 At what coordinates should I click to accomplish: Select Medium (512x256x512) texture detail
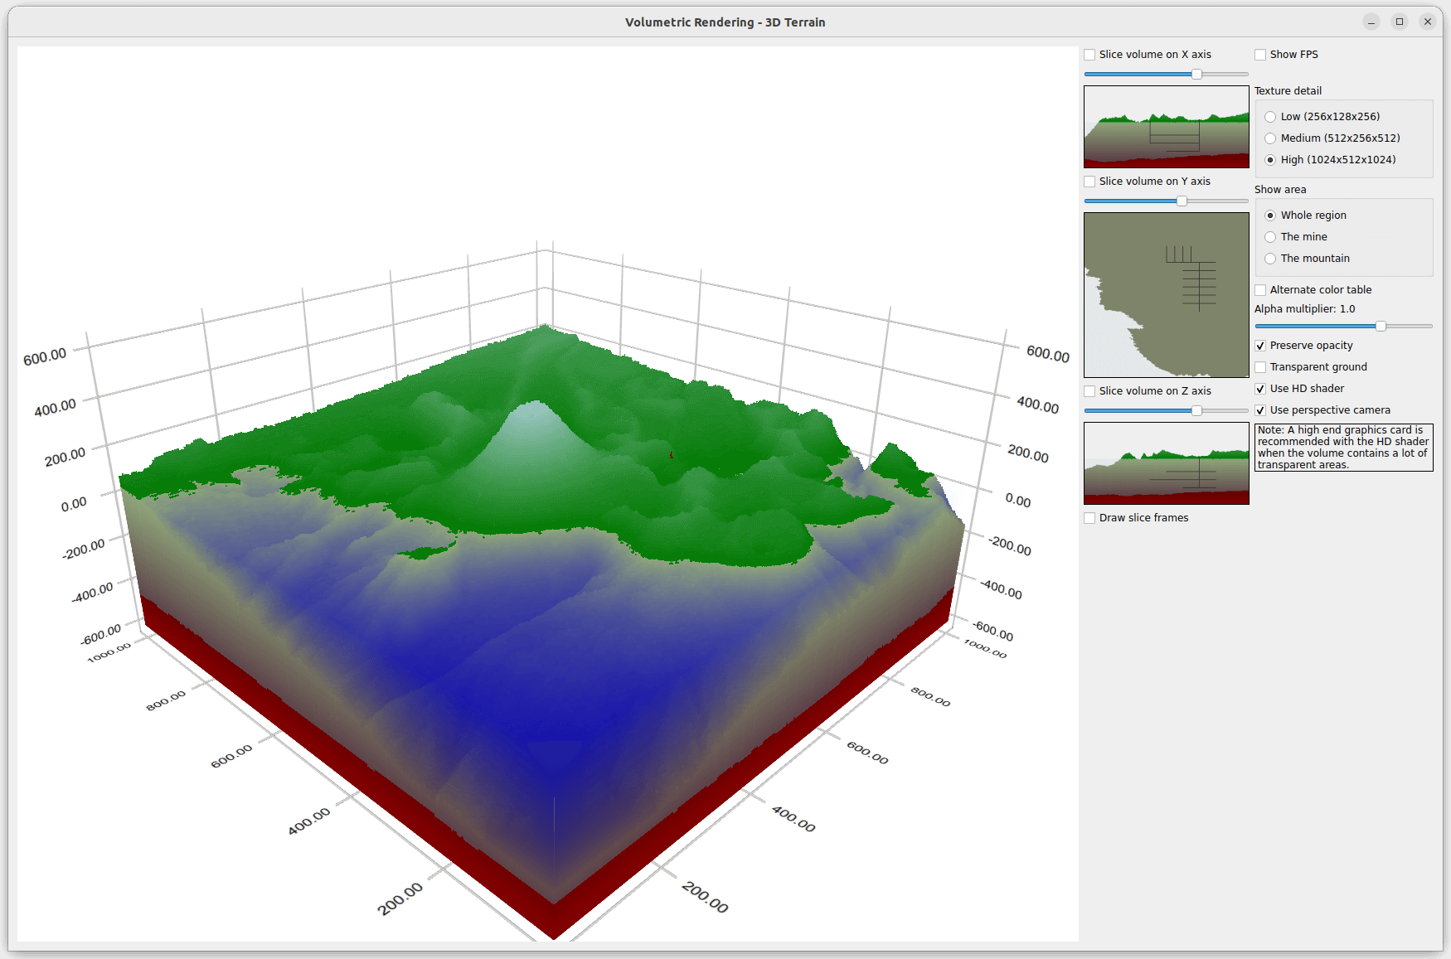pyautogui.click(x=1270, y=138)
